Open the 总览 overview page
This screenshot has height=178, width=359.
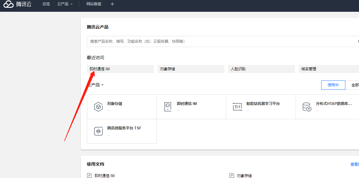(x=46, y=4)
